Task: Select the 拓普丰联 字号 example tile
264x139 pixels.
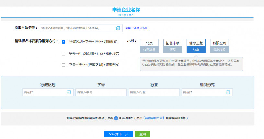Action: pyautogui.click(x=173, y=46)
